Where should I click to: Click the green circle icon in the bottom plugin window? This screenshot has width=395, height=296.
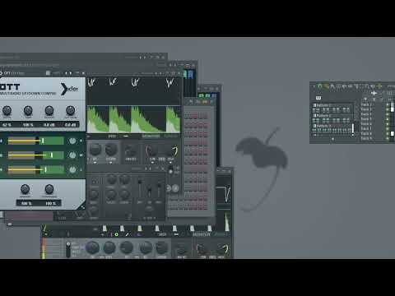116,234
